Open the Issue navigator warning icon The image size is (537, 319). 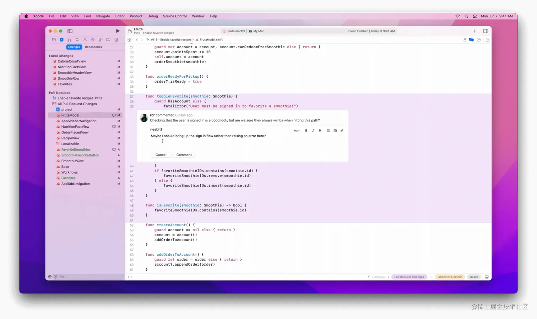coord(85,40)
